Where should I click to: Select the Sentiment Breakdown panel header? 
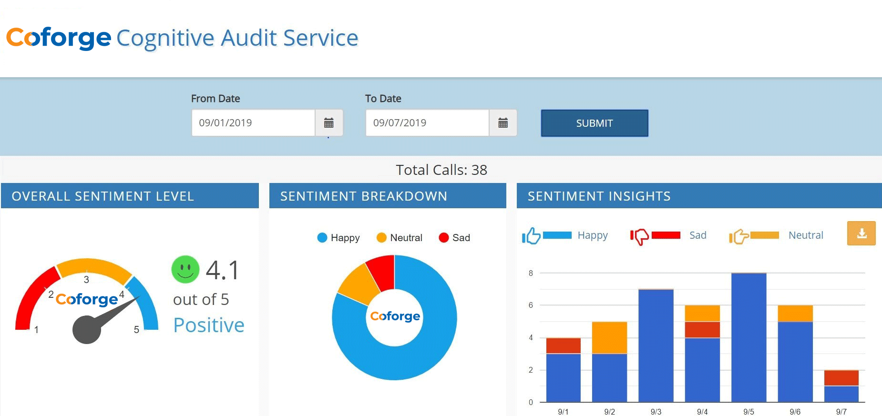(387, 196)
